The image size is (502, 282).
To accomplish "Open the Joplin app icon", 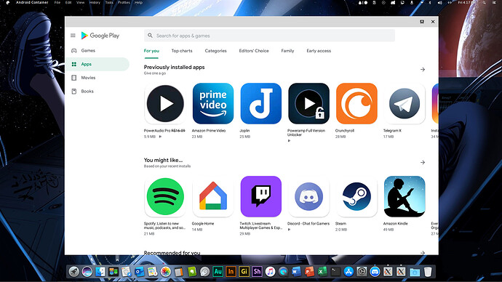I will tap(261, 104).
